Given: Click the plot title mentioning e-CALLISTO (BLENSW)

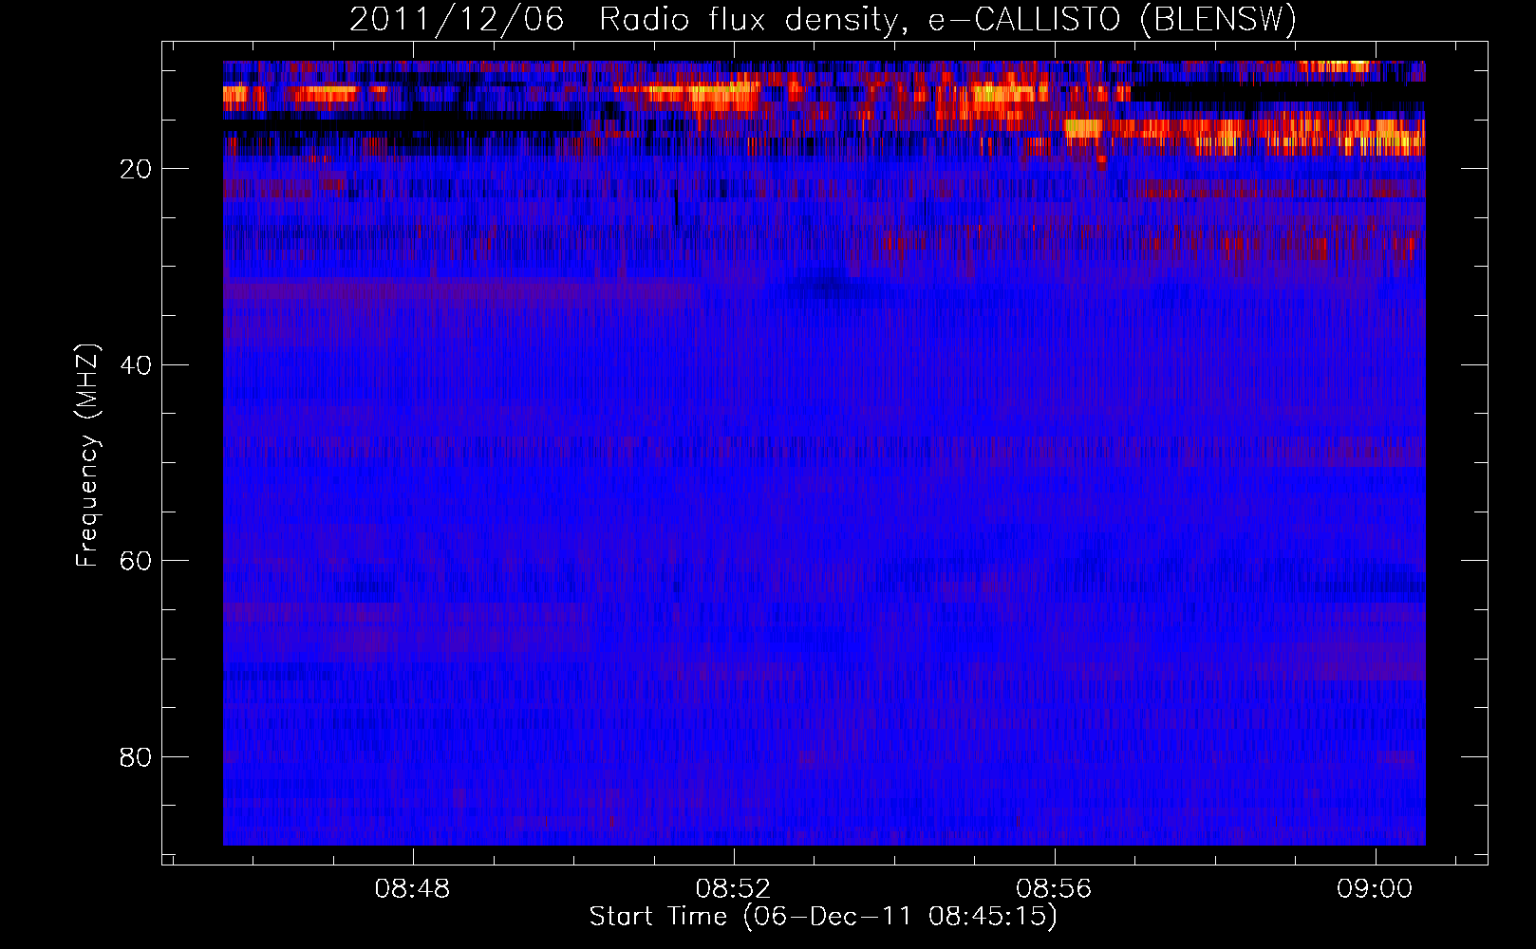Looking at the screenshot, I should click(823, 20).
